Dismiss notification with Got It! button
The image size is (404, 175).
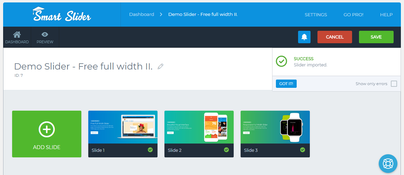[x=286, y=84]
